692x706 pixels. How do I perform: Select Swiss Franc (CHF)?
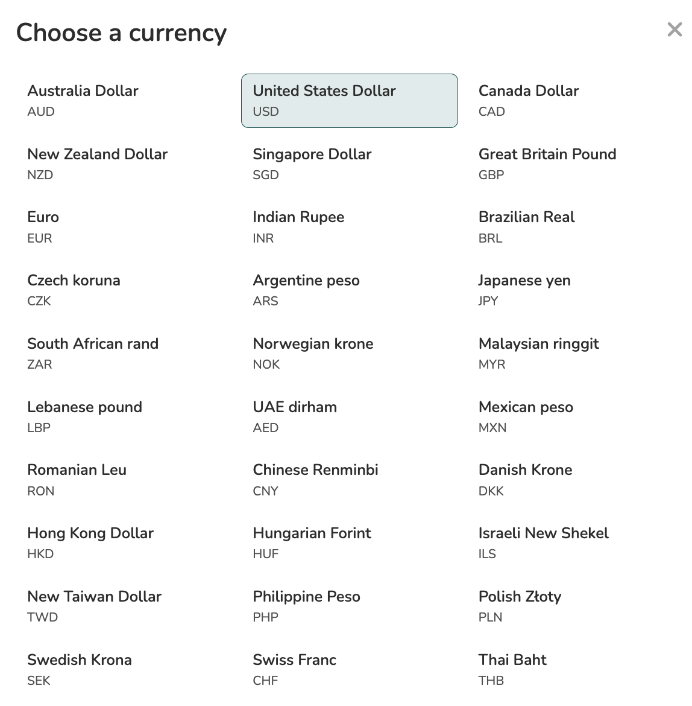coord(294,669)
